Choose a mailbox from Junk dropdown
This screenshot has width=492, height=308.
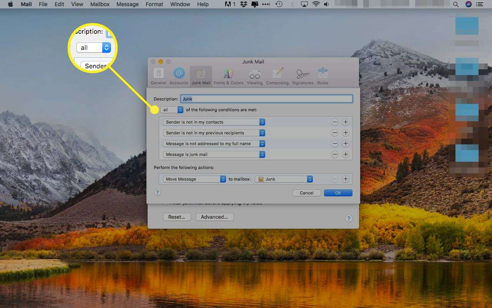click(x=284, y=179)
